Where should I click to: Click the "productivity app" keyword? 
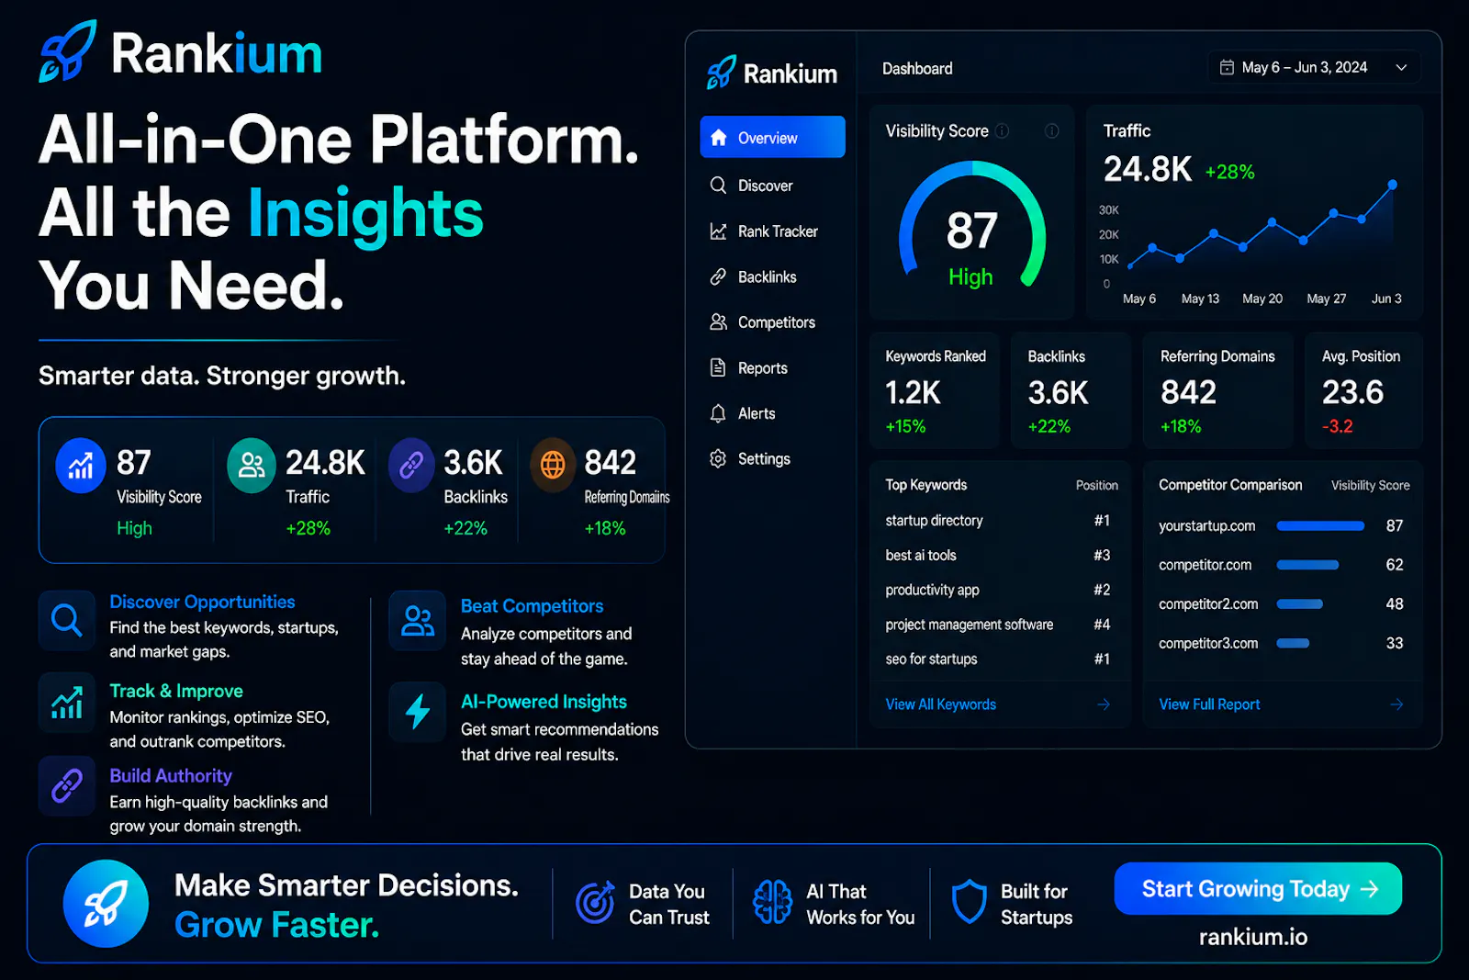pyautogui.click(x=932, y=590)
